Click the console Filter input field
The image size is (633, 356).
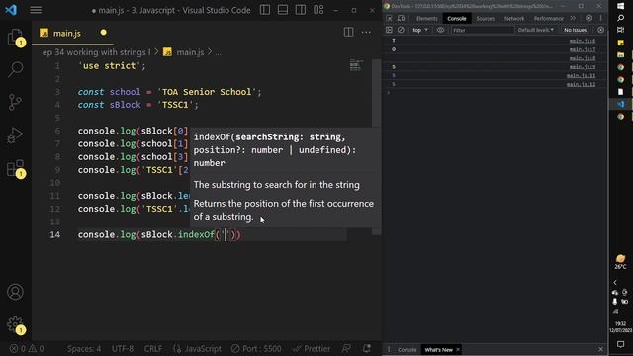[x=483, y=30]
